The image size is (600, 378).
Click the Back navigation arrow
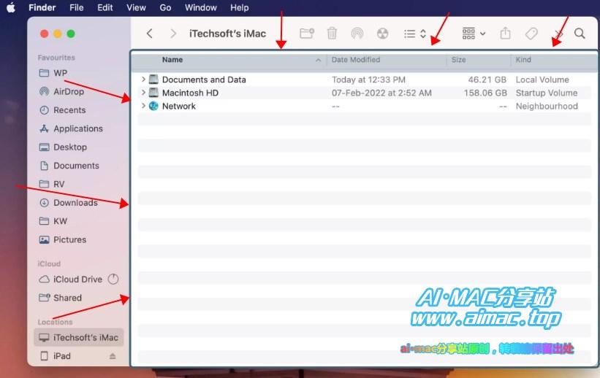pos(150,34)
